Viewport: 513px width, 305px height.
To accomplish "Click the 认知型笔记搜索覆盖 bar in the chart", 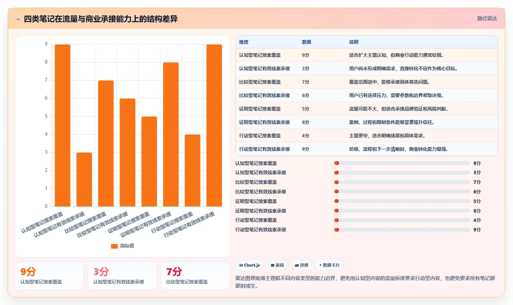I will (x=63, y=125).
